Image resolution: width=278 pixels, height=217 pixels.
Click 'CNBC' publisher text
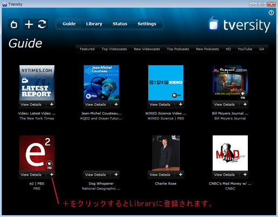coord(230,188)
